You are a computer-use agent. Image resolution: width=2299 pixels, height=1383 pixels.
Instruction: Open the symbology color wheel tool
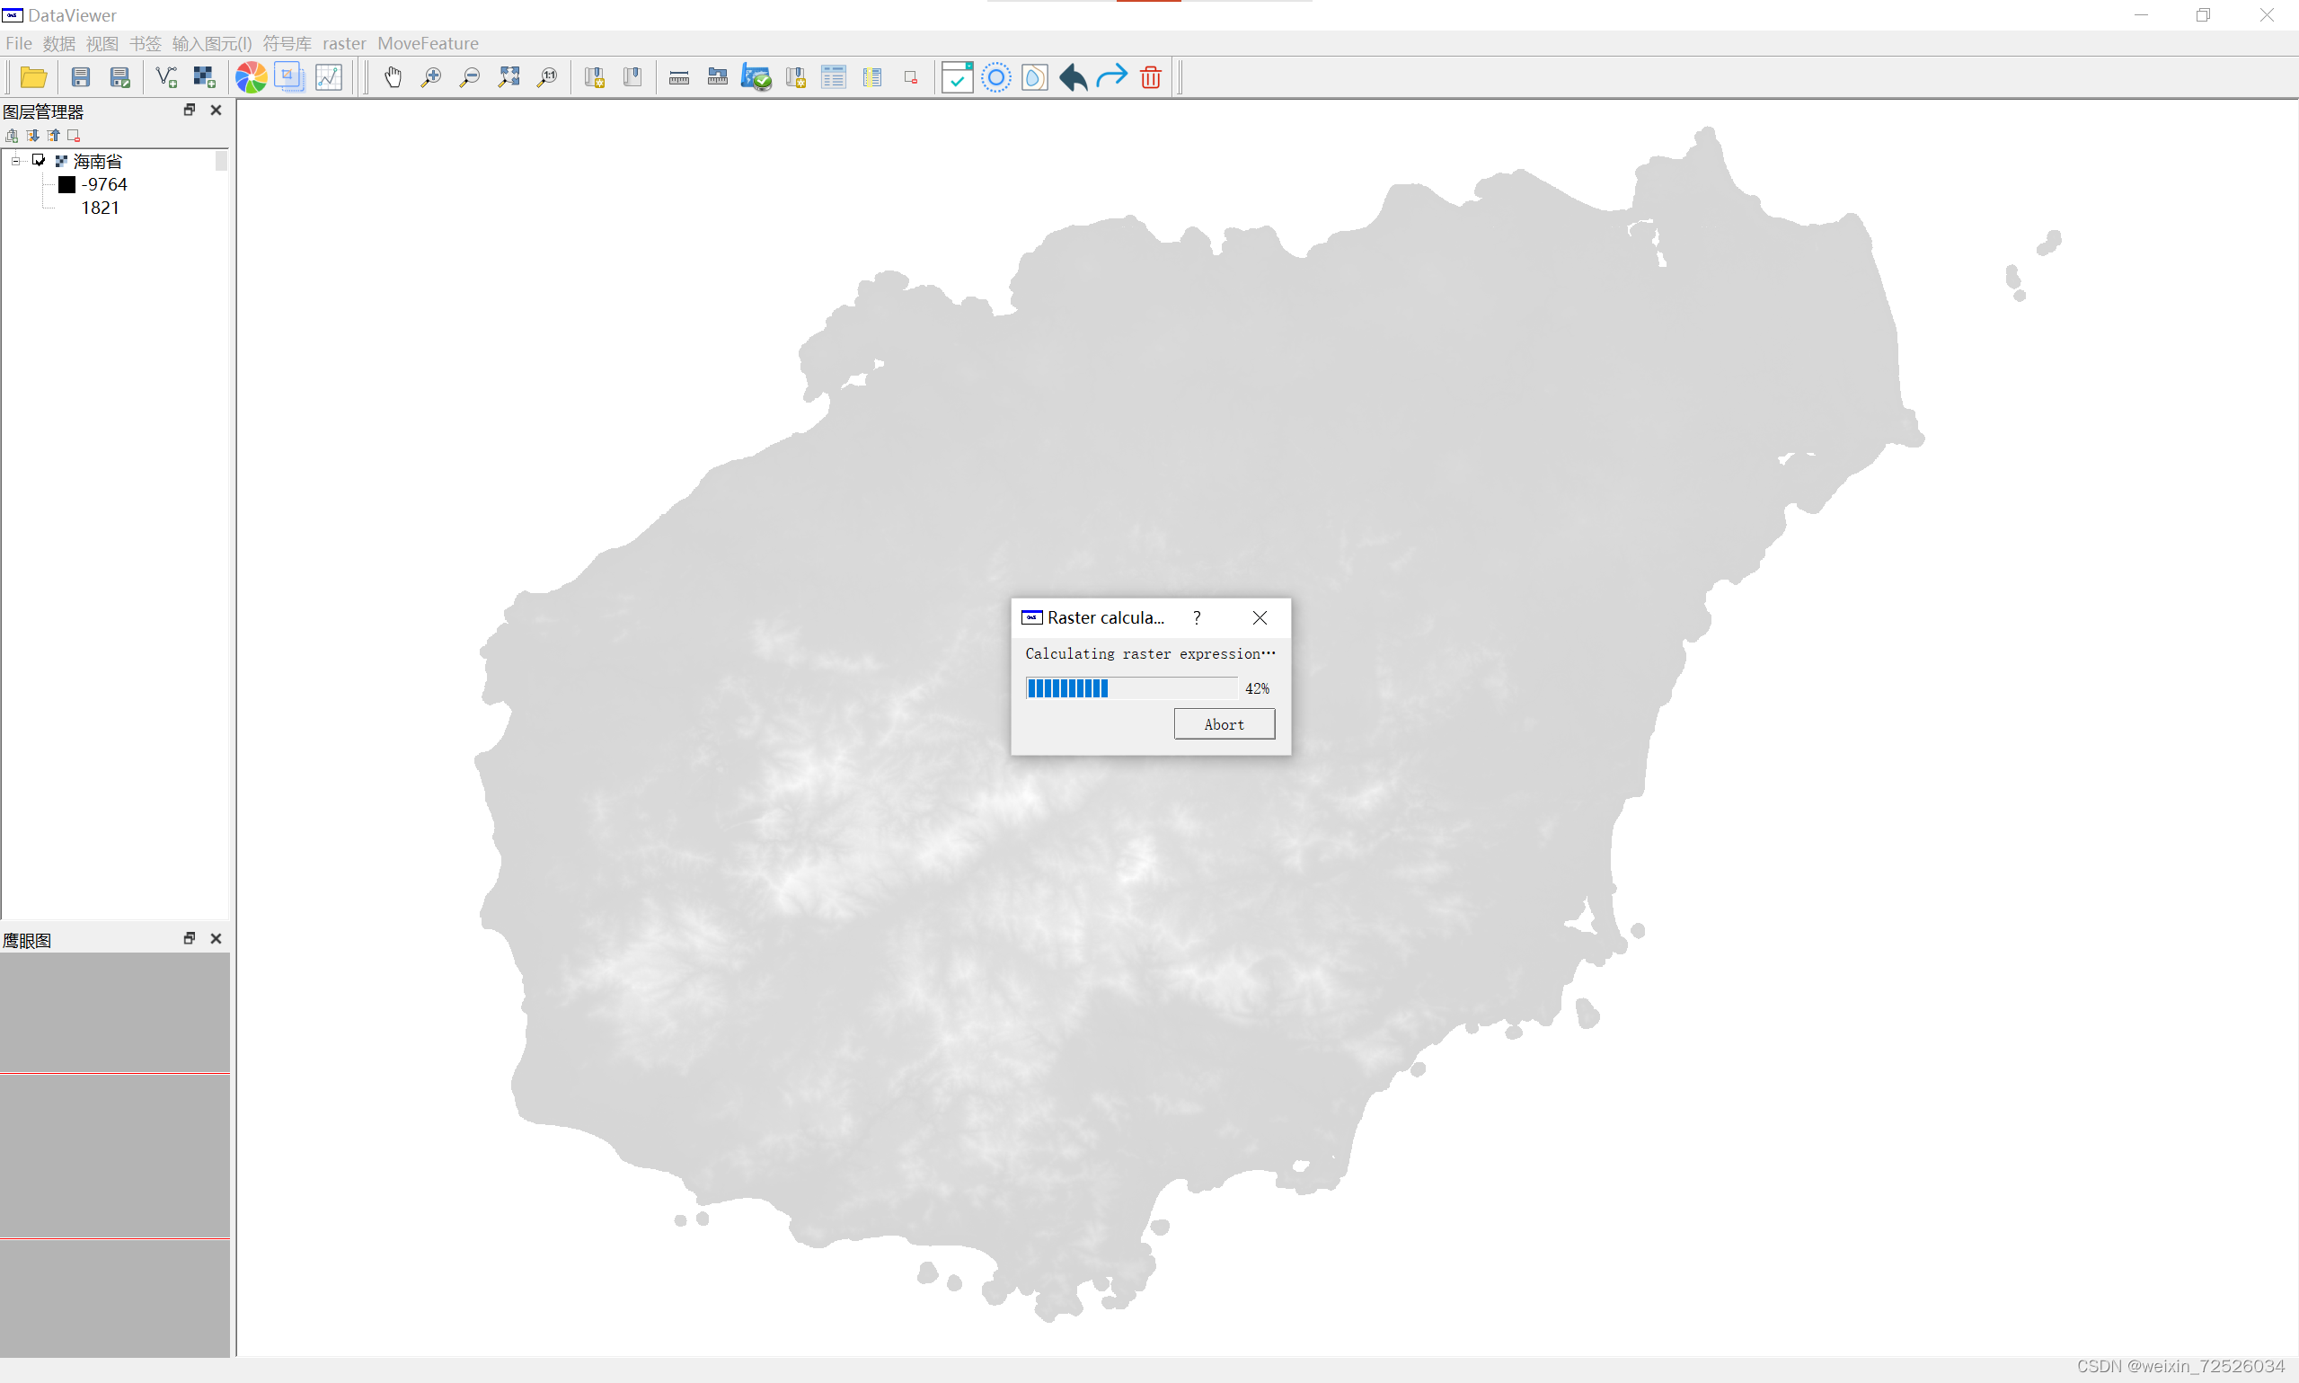click(x=250, y=76)
